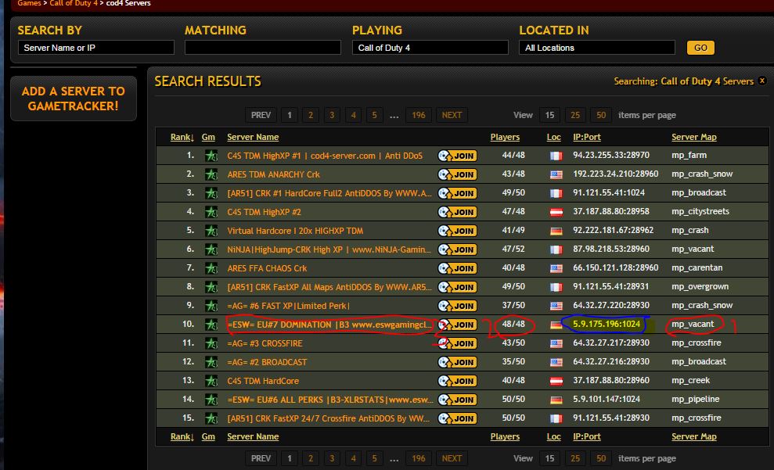The width and height of the screenshot is (774, 470).
Task: Sort by Gm in top header
Action: click(x=208, y=137)
